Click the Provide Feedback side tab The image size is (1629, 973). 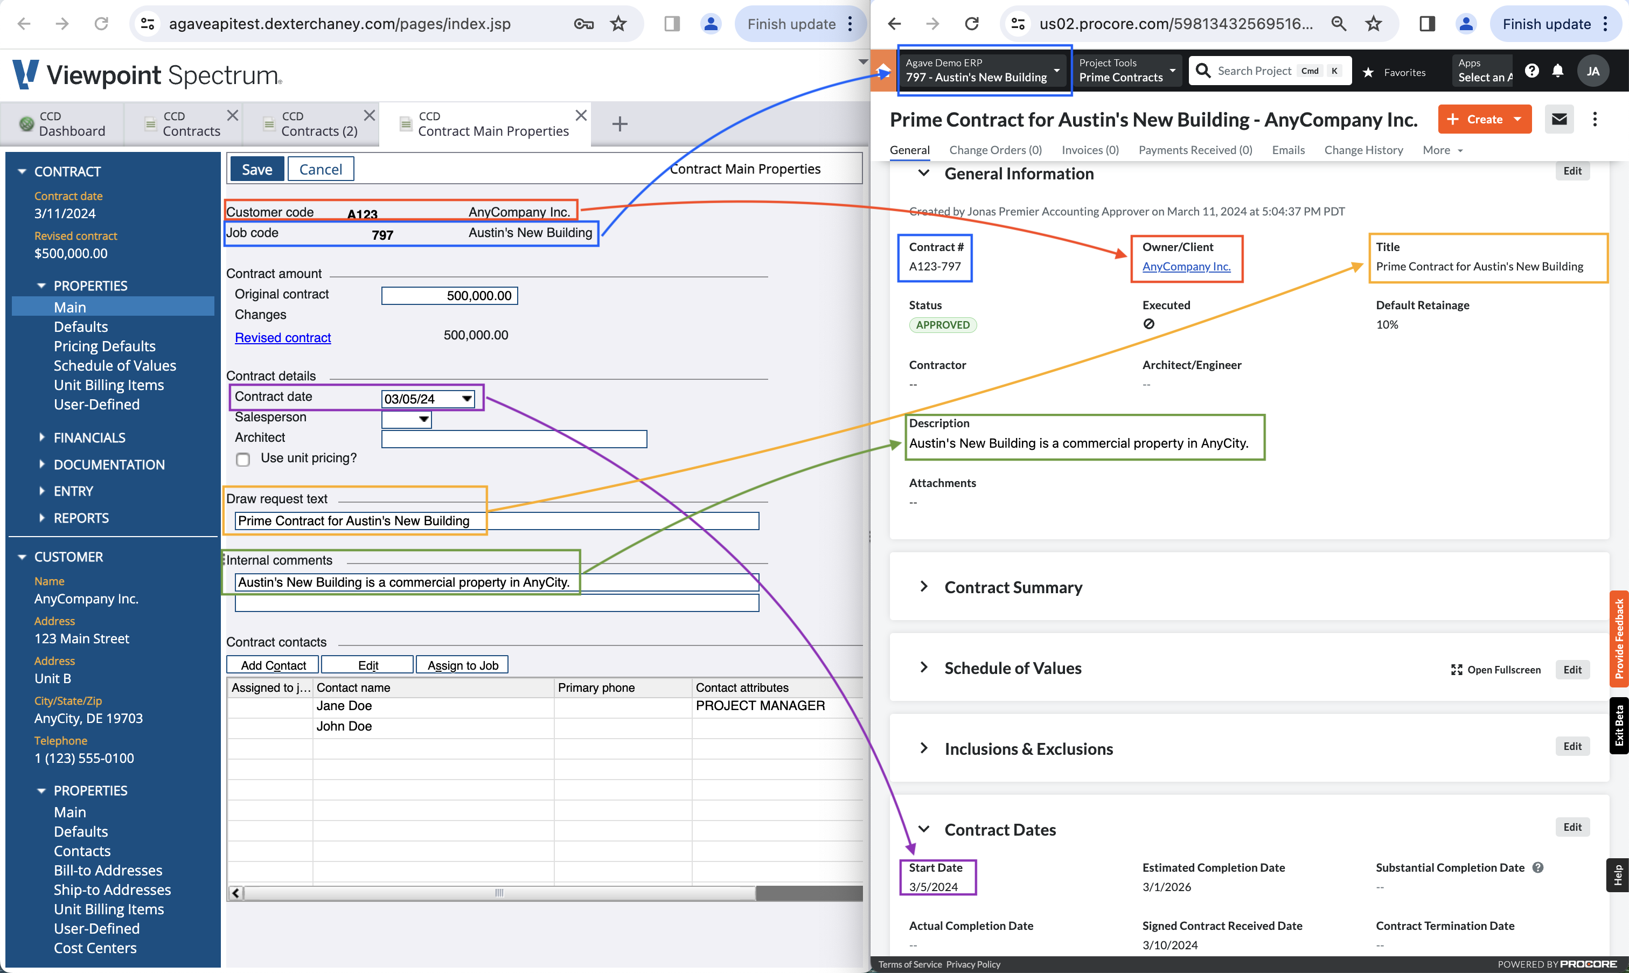point(1619,638)
